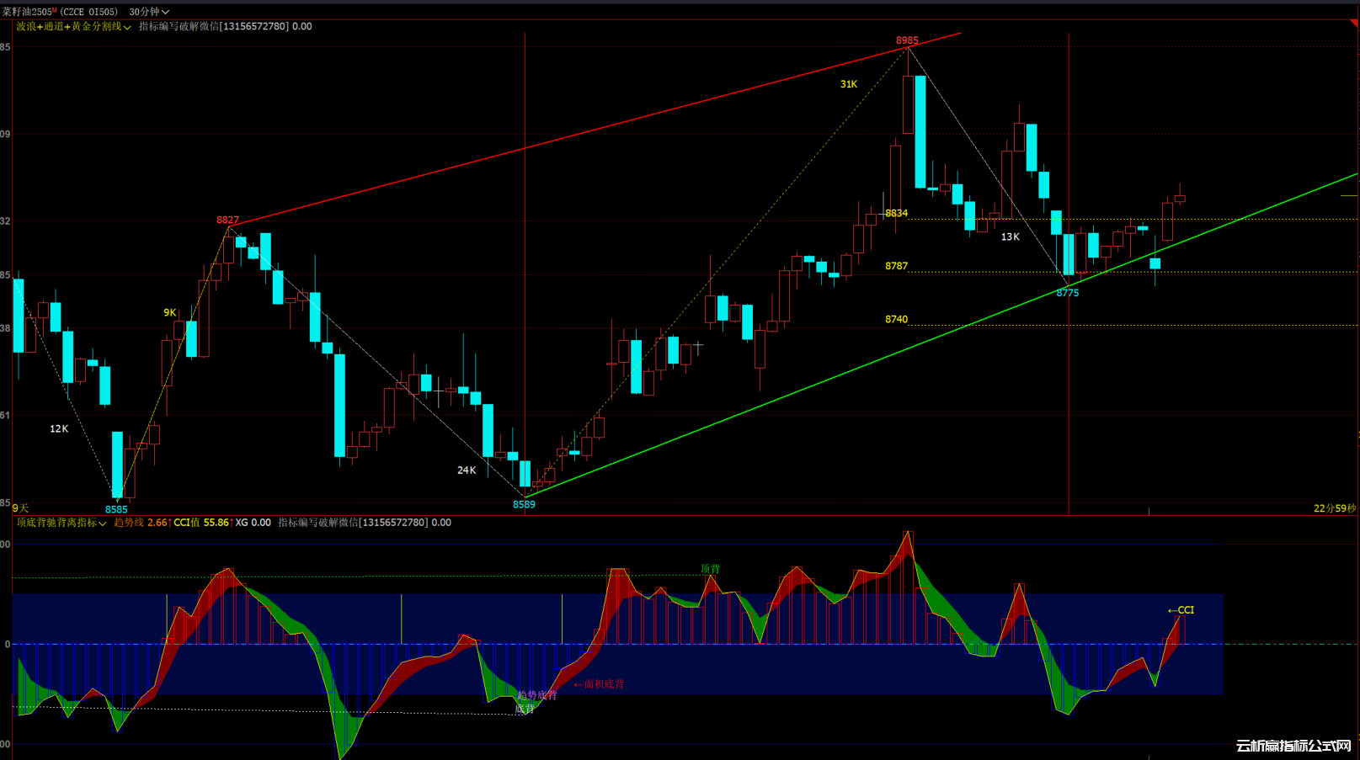
Task: Click the 顶背 divergence marker
Action: click(710, 570)
